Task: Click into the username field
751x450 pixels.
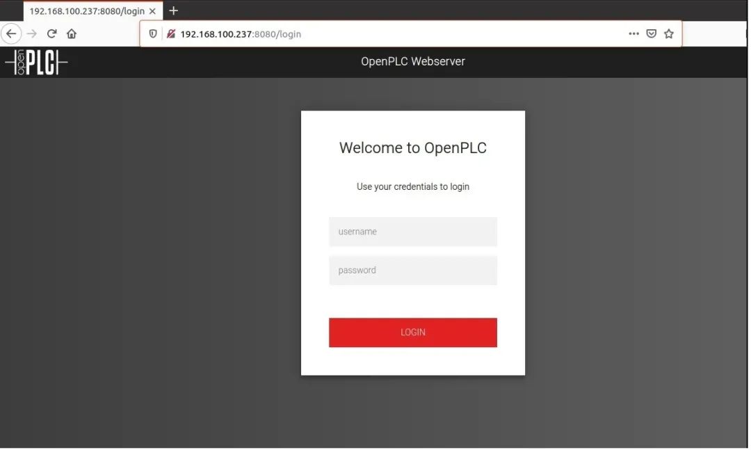Action: [413, 232]
